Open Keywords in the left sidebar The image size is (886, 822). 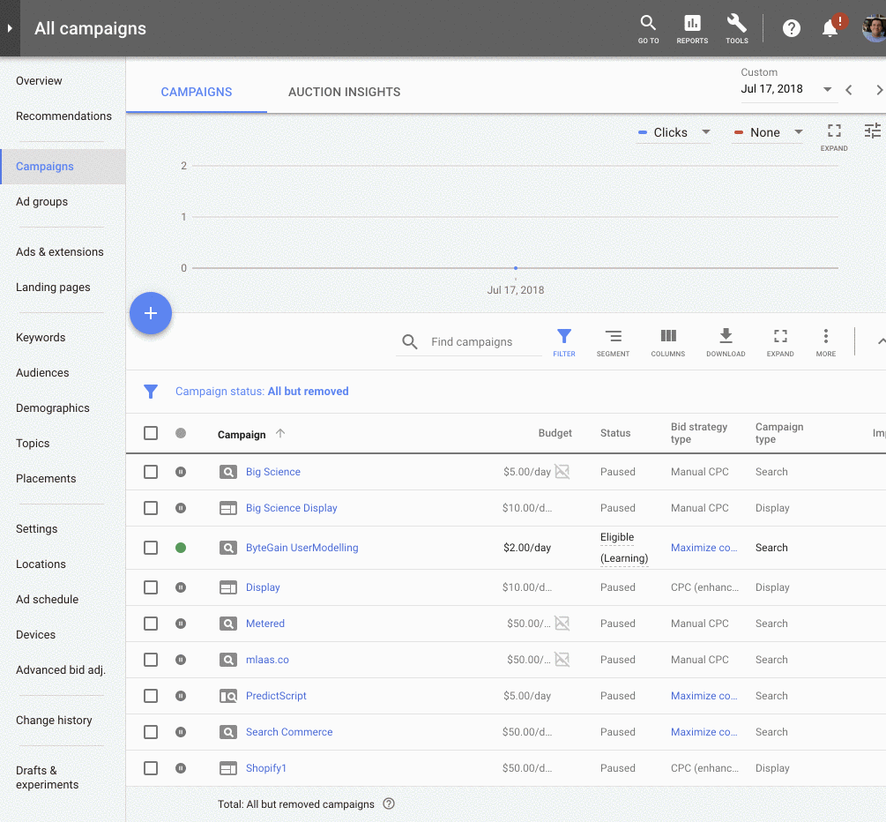click(41, 337)
